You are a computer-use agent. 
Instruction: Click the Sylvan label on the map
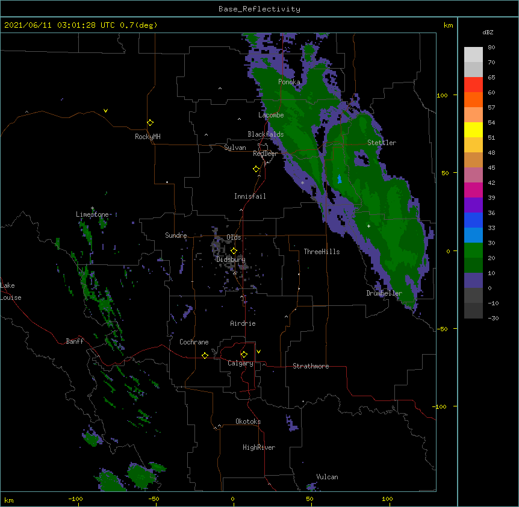click(235, 148)
